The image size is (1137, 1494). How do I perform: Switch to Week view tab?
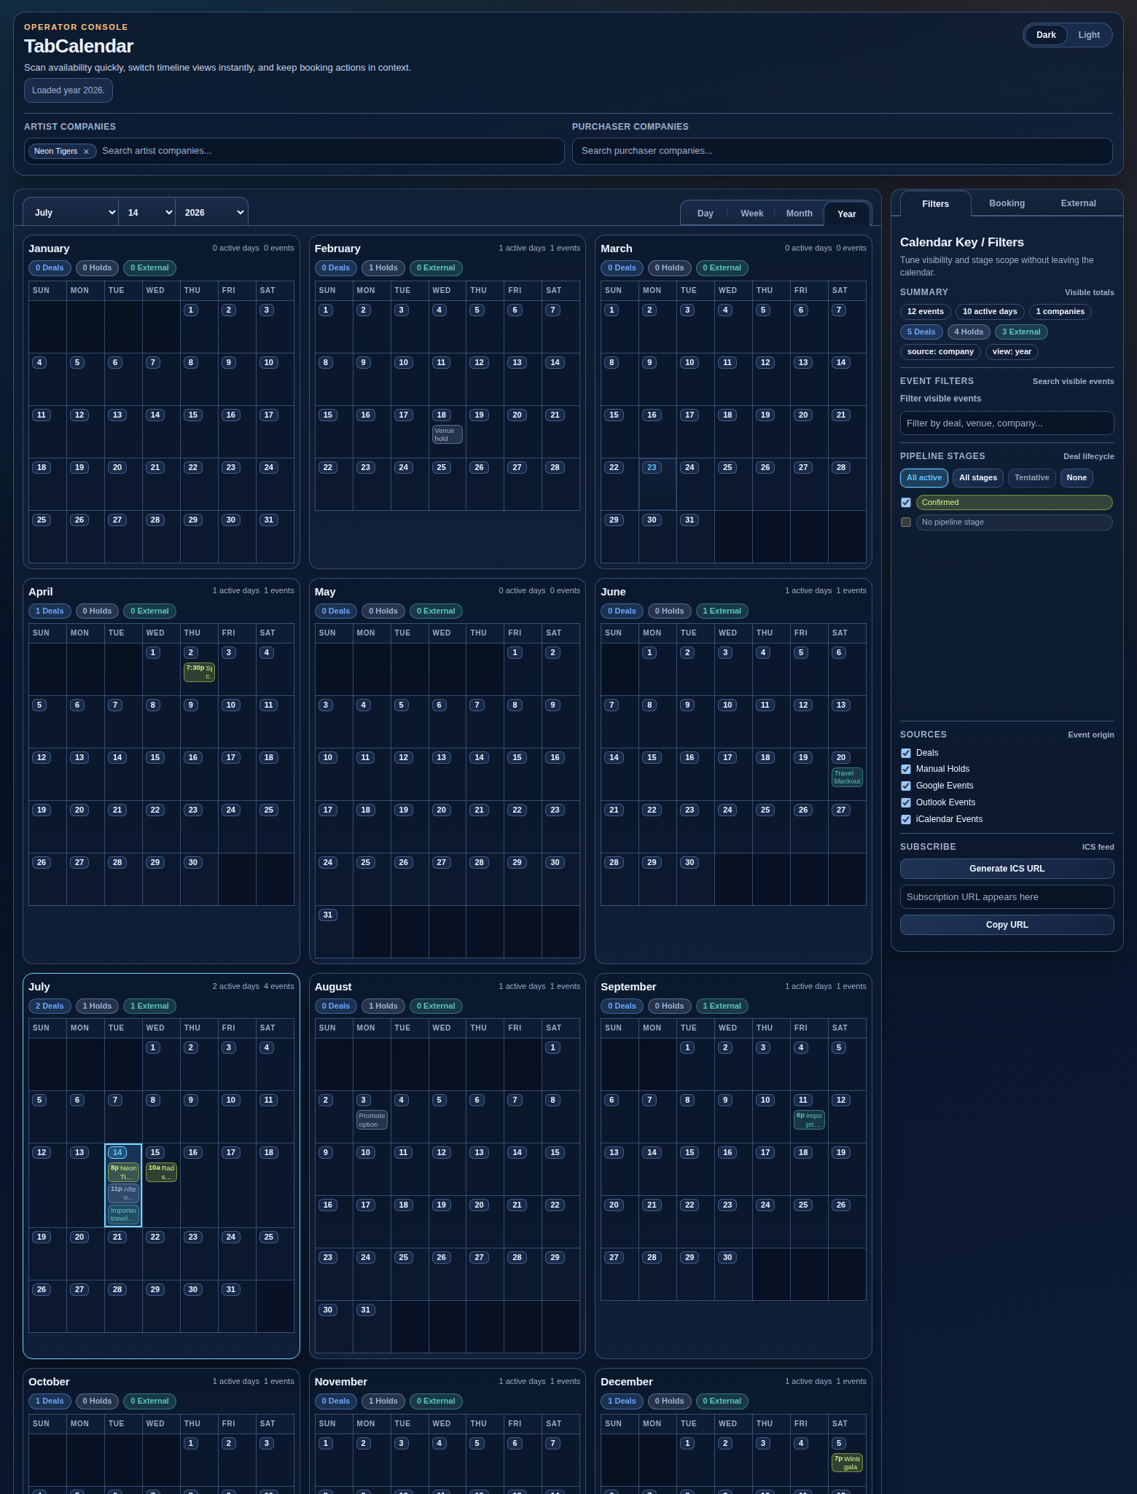(751, 214)
